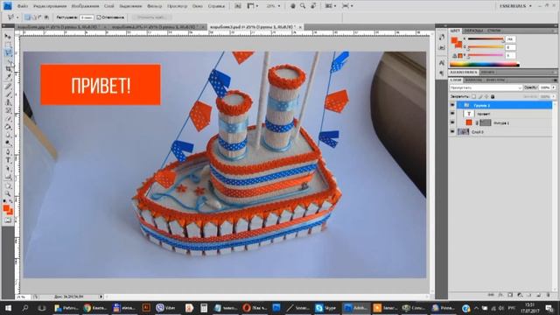Select the Path Selection tool
The width and height of the screenshot is (560, 315).
click(8, 169)
